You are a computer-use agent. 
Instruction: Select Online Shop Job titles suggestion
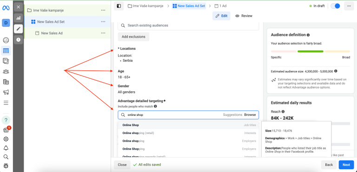tap(188, 125)
